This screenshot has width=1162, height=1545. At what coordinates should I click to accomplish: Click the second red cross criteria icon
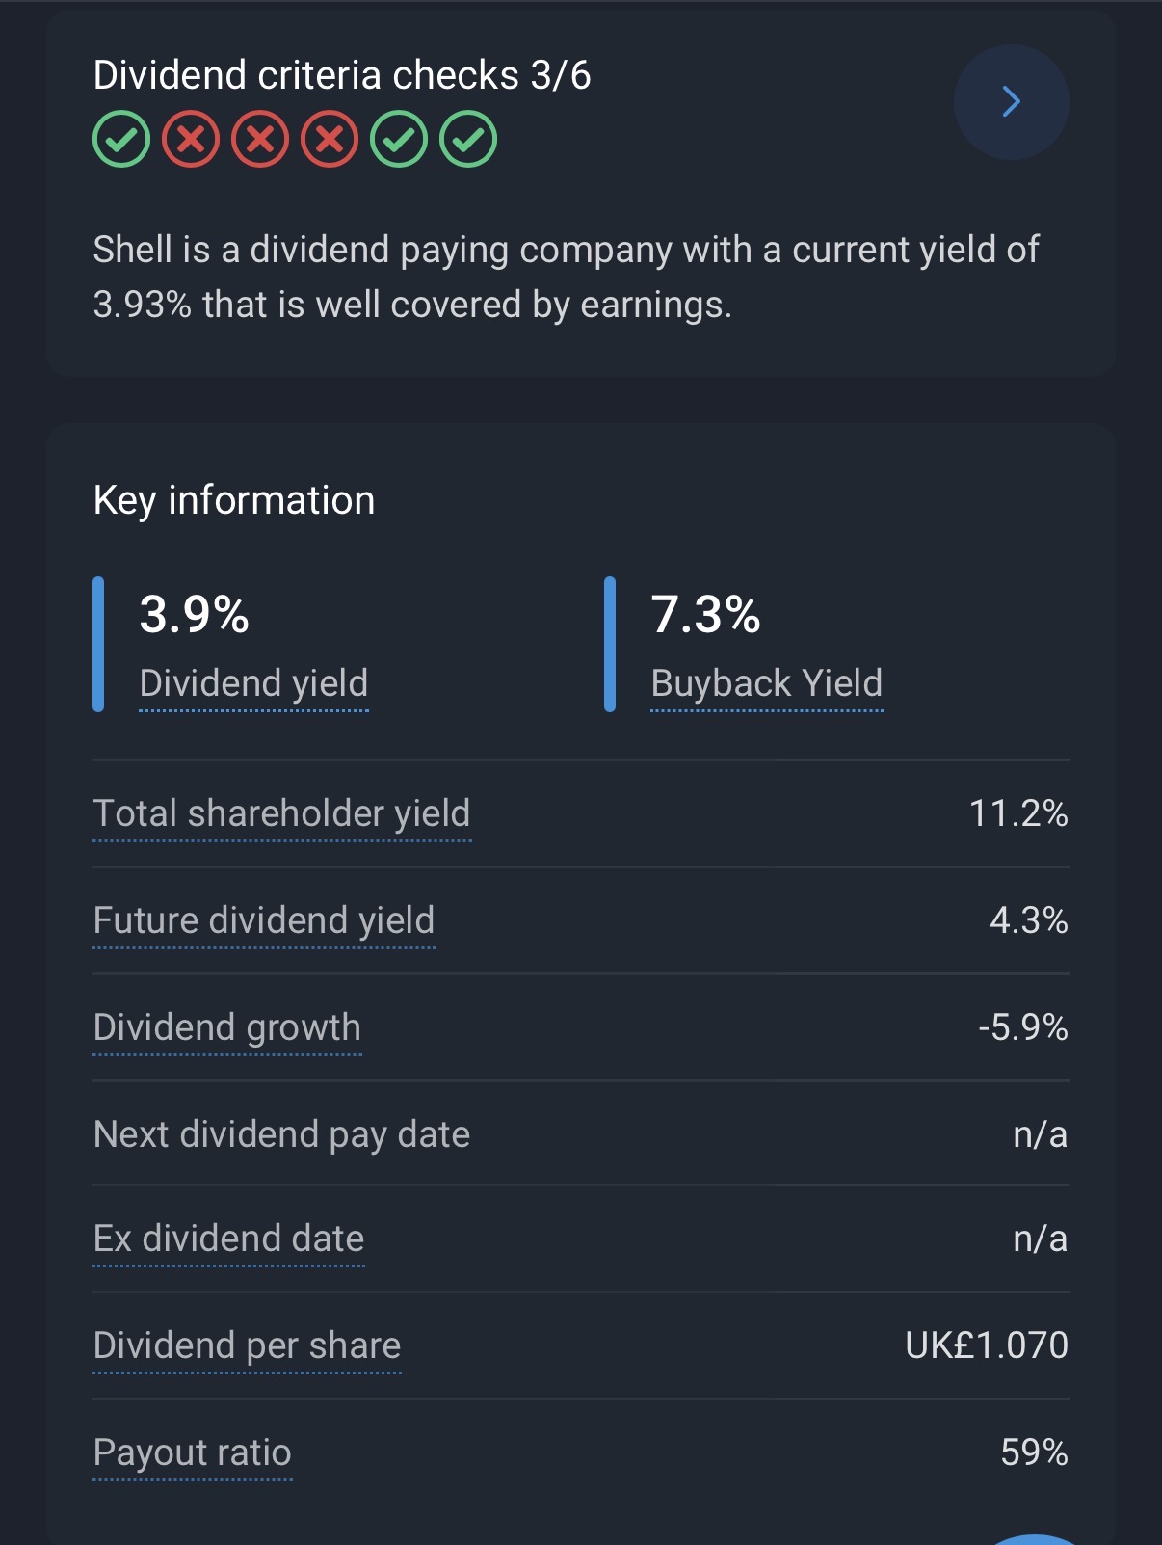260,140
